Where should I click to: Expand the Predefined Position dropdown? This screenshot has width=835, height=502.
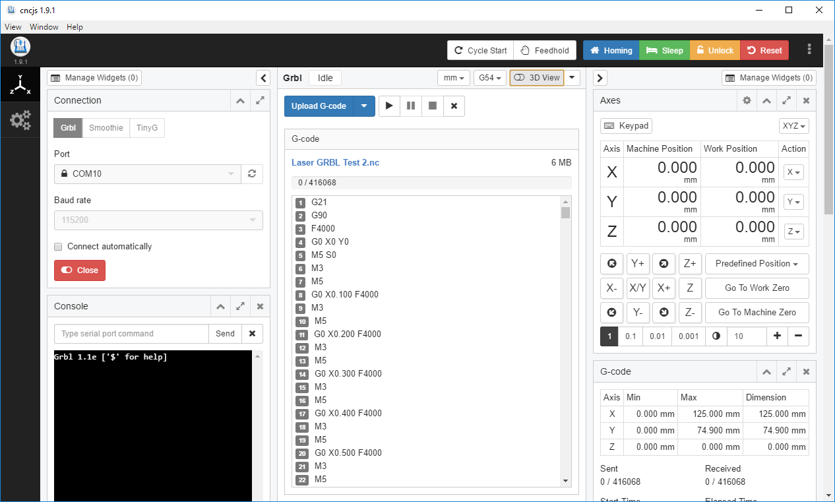tap(757, 264)
